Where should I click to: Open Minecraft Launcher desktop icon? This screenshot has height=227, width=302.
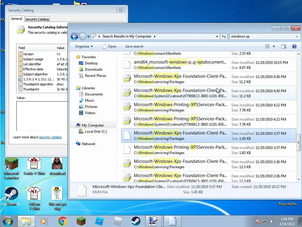12,168
